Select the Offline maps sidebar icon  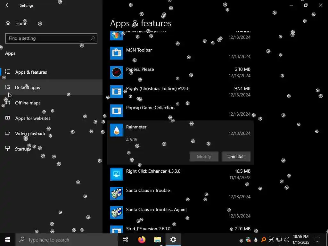[8, 103]
